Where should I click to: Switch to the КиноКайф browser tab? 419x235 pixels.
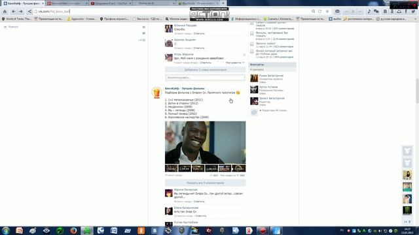(x=23, y=3)
